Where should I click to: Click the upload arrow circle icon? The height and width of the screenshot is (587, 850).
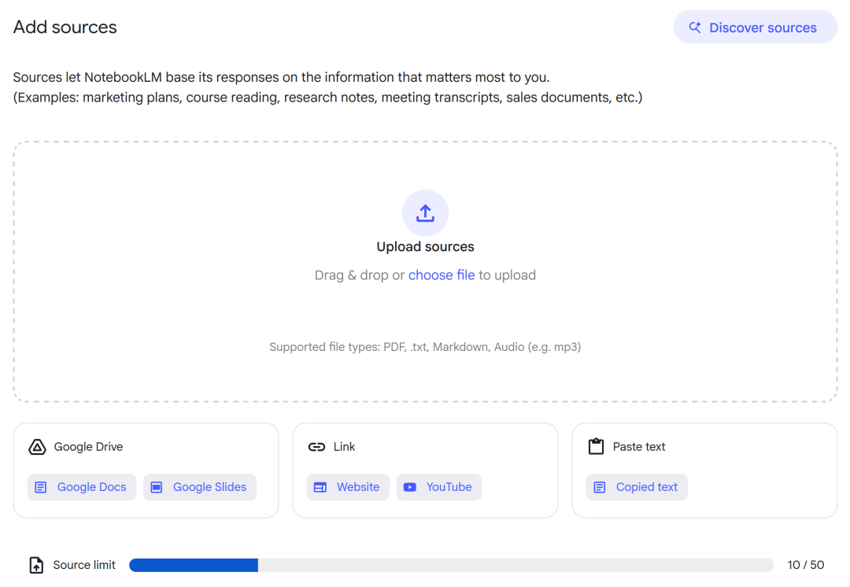425,213
